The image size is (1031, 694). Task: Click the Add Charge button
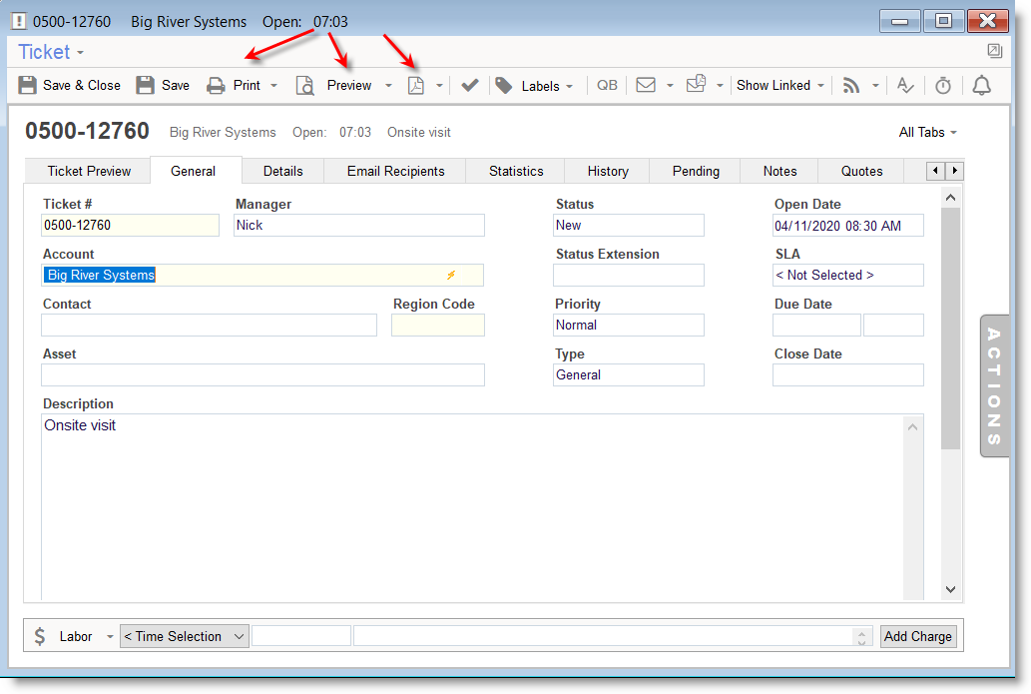click(x=917, y=636)
